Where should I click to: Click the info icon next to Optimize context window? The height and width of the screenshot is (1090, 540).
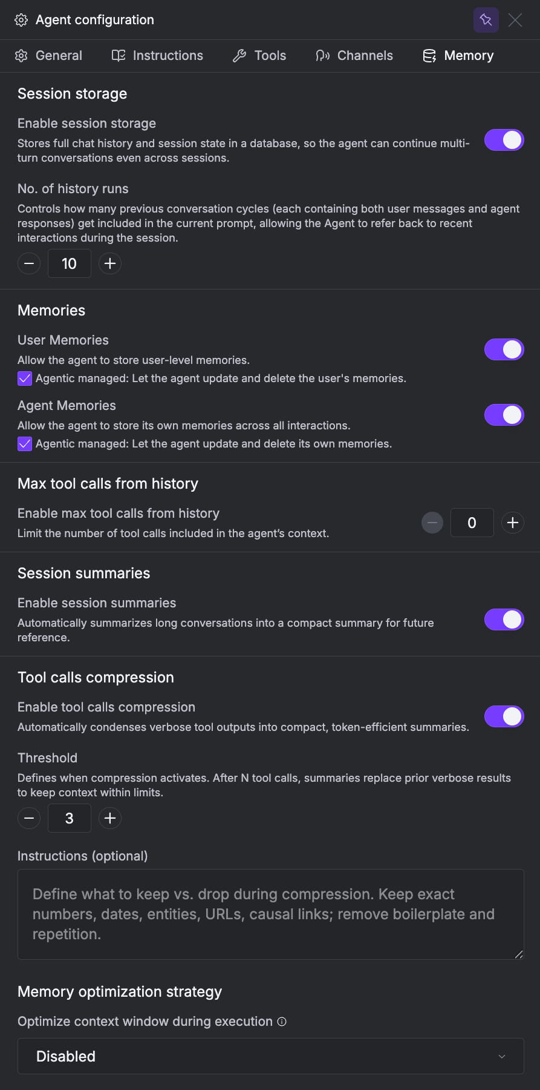[282, 1022]
